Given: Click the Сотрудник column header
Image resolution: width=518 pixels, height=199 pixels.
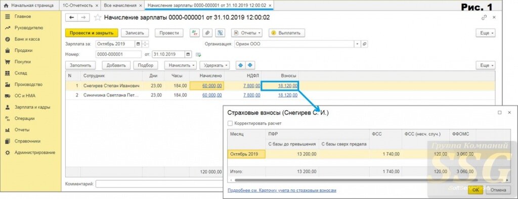Looking at the screenshot, I should click(x=111, y=76).
